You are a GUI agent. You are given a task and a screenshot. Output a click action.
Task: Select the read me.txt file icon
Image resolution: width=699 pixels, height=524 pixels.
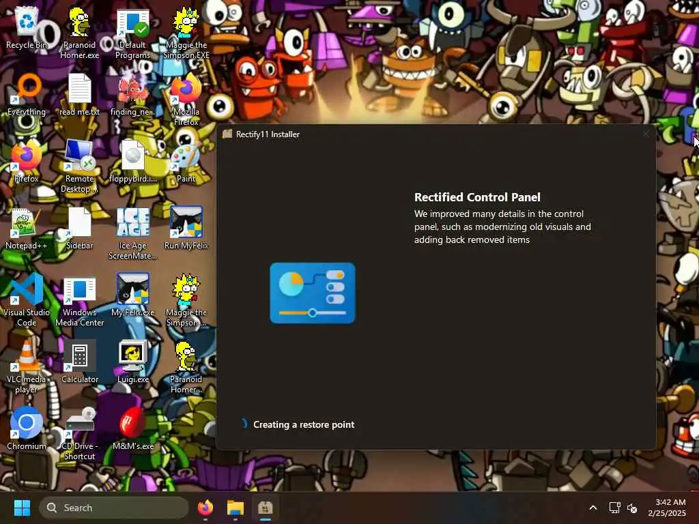pyautogui.click(x=79, y=94)
